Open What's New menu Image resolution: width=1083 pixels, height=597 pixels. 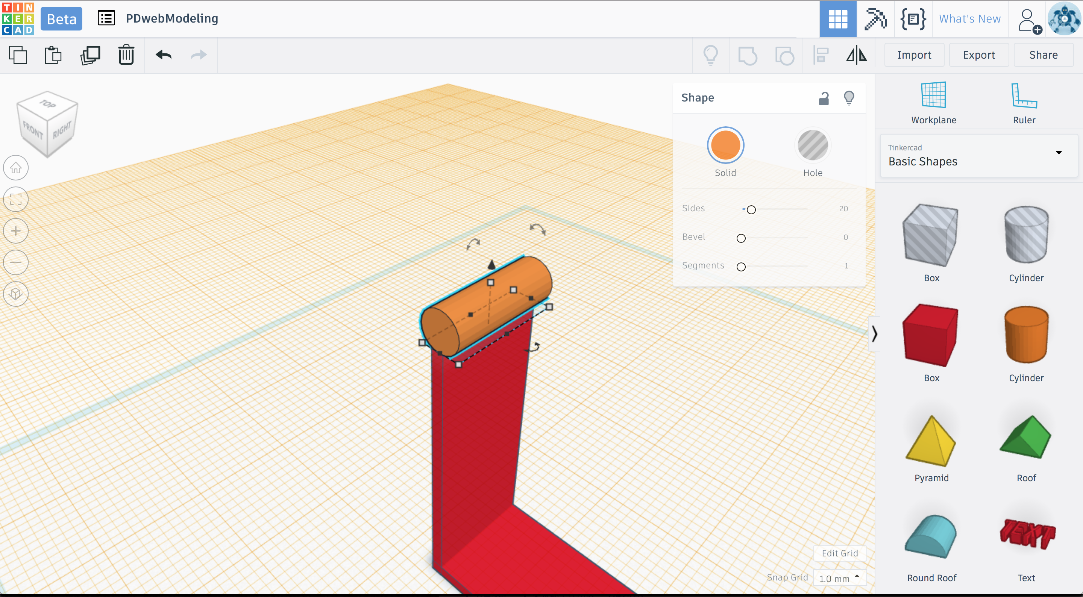point(969,19)
